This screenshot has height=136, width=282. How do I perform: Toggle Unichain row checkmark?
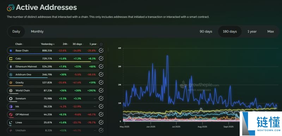[101, 130]
